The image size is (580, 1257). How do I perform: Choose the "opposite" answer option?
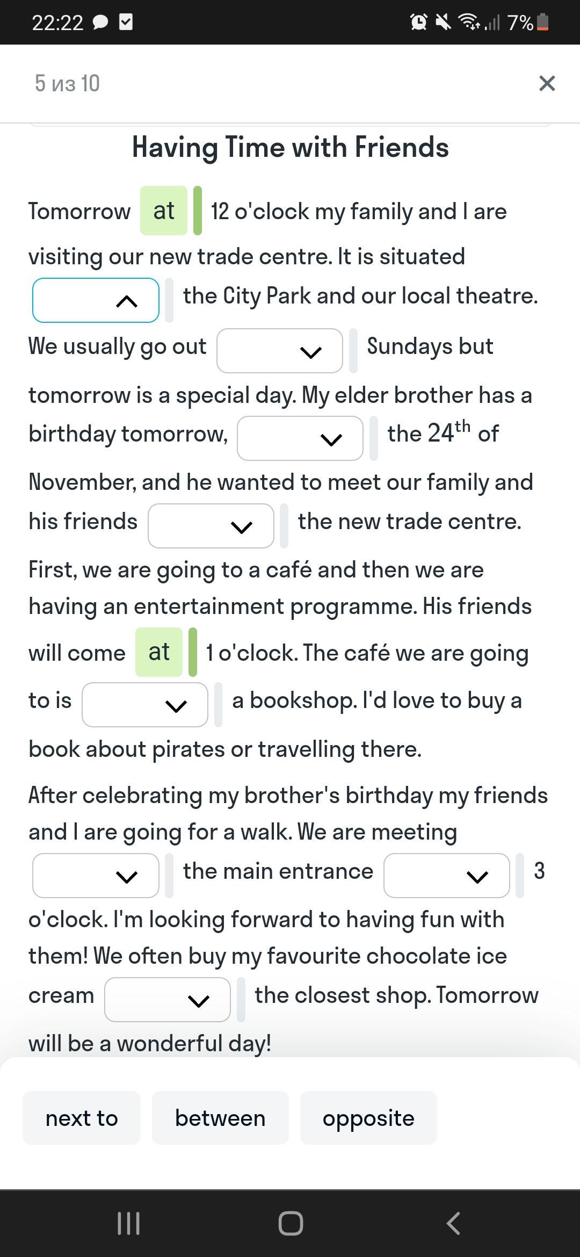point(368,1118)
